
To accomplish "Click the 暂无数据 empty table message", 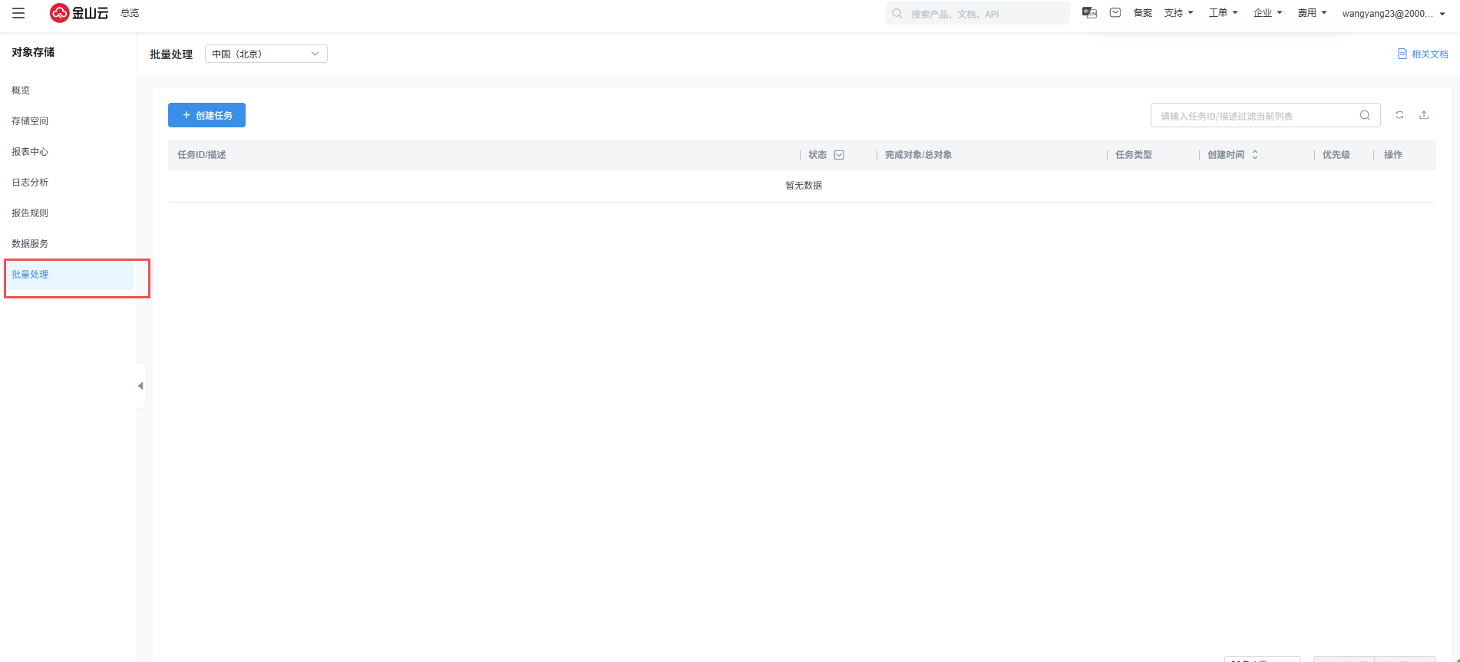I will (x=803, y=186).
